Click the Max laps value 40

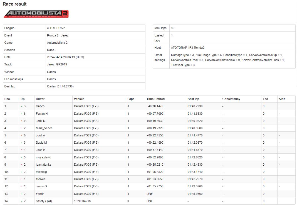pyautogui.click(x=173, y=28)
